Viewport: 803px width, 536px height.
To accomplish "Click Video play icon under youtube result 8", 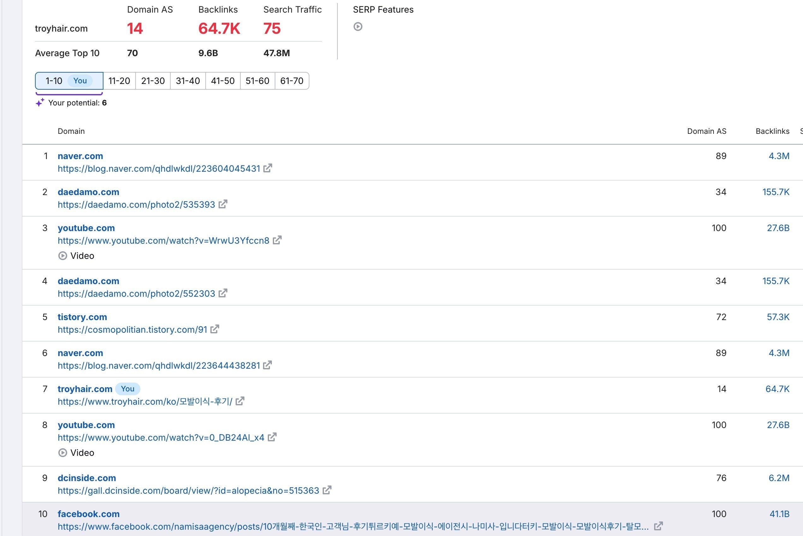I will coord(62,453).
